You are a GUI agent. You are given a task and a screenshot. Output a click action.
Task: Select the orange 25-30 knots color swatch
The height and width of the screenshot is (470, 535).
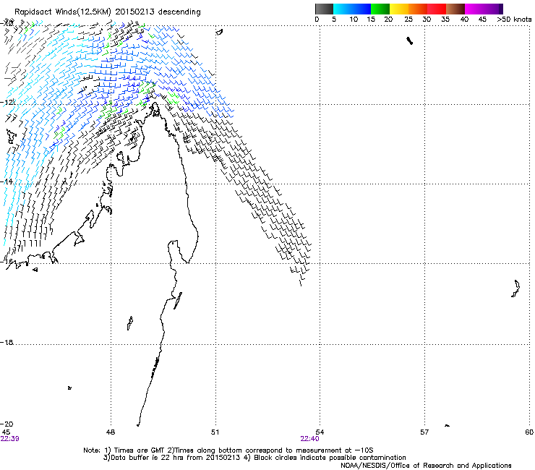pyautogui.click(x=418, y=9)
